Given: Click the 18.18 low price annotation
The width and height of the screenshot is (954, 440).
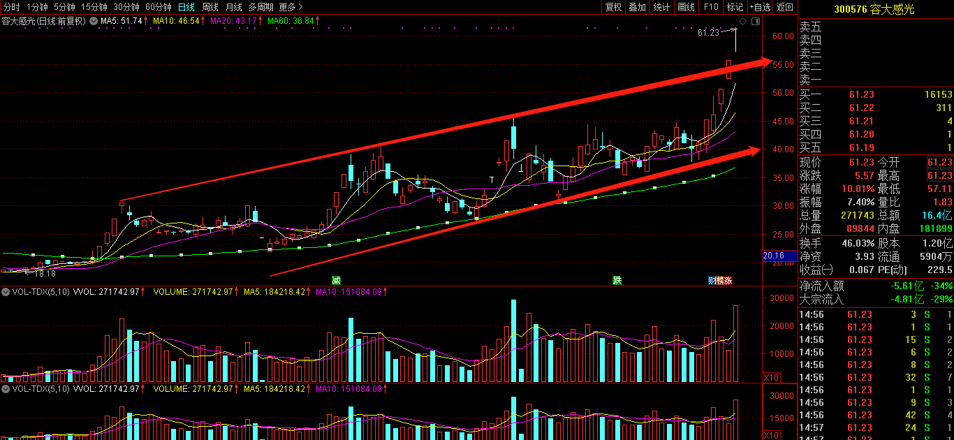Looking at the screenshot, I should point(44,274).
